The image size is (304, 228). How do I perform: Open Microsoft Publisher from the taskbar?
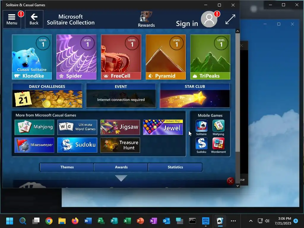(x=114, y=221)
